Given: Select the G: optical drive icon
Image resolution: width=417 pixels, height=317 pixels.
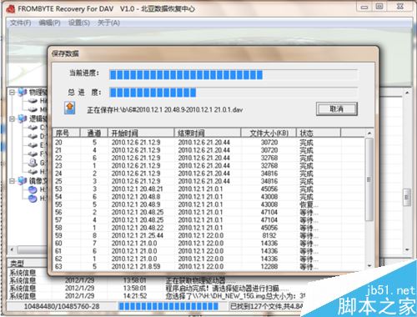Looking at the screenshot, I should (x=33, y=163).
